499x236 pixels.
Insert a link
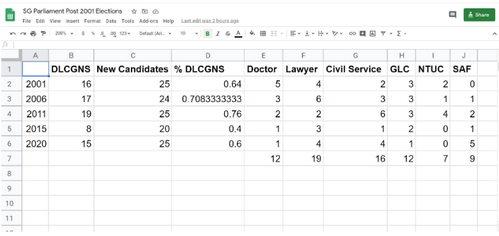coord(352,33)
